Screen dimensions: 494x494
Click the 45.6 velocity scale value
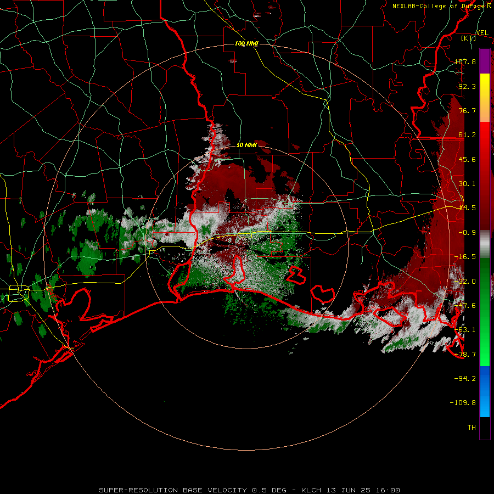click(x=467, y=159)
